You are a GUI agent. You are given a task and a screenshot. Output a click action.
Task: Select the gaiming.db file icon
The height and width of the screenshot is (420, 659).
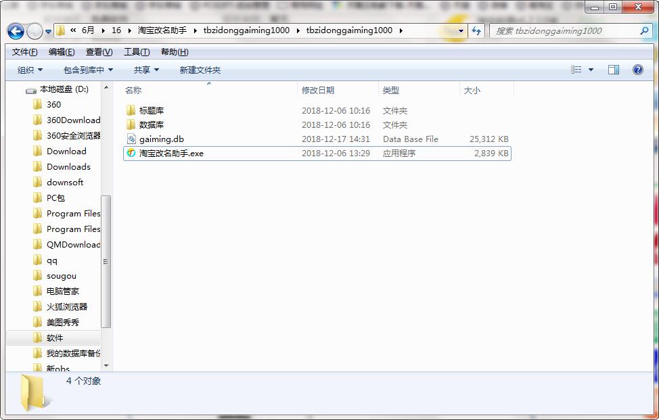(x=131, y=139)
